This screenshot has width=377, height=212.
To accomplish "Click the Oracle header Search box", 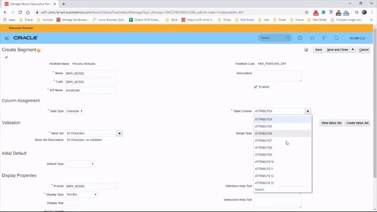I will tap(275, 38).
